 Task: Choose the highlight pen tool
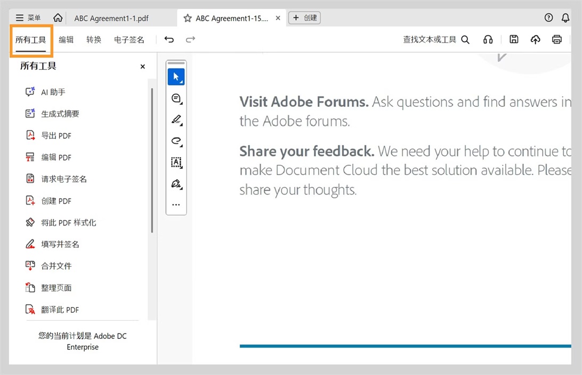[176, 120]
